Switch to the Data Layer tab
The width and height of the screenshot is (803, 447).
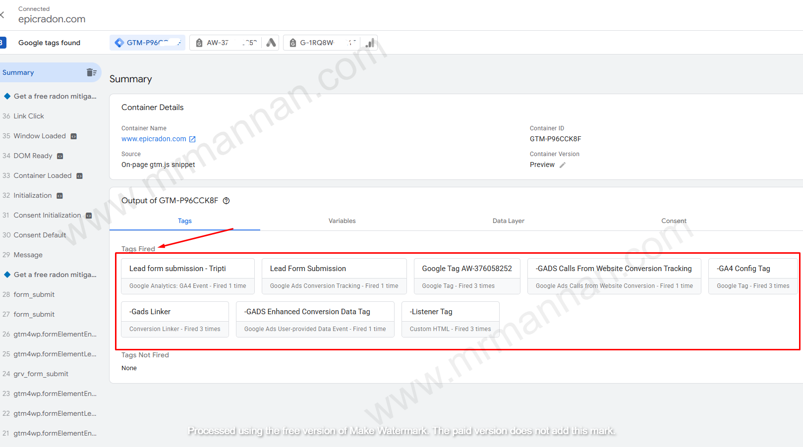[508, 221]
